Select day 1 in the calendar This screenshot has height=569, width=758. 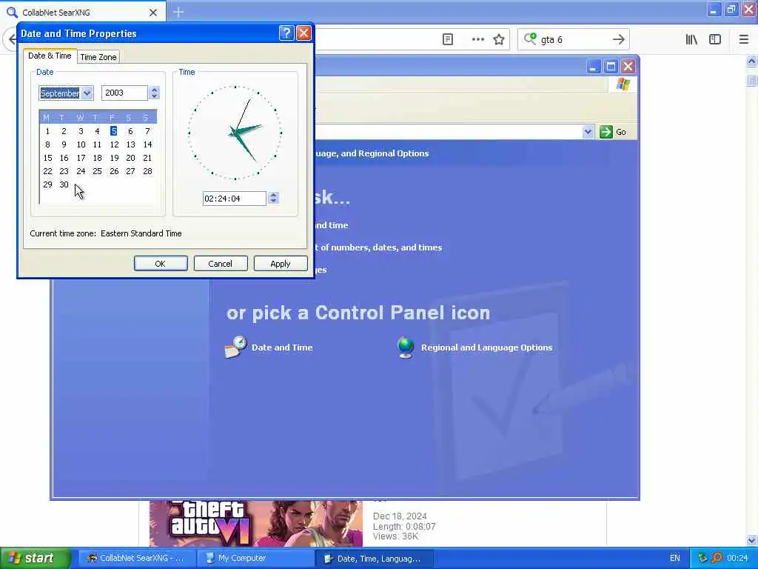(47, 131)
